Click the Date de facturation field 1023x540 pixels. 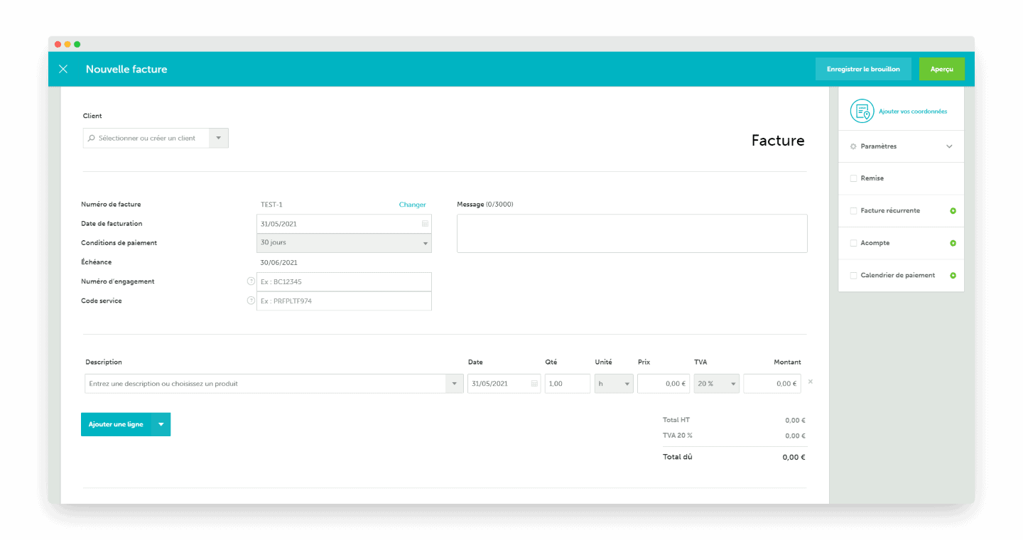pyautogui.click(x=344, y=224)
